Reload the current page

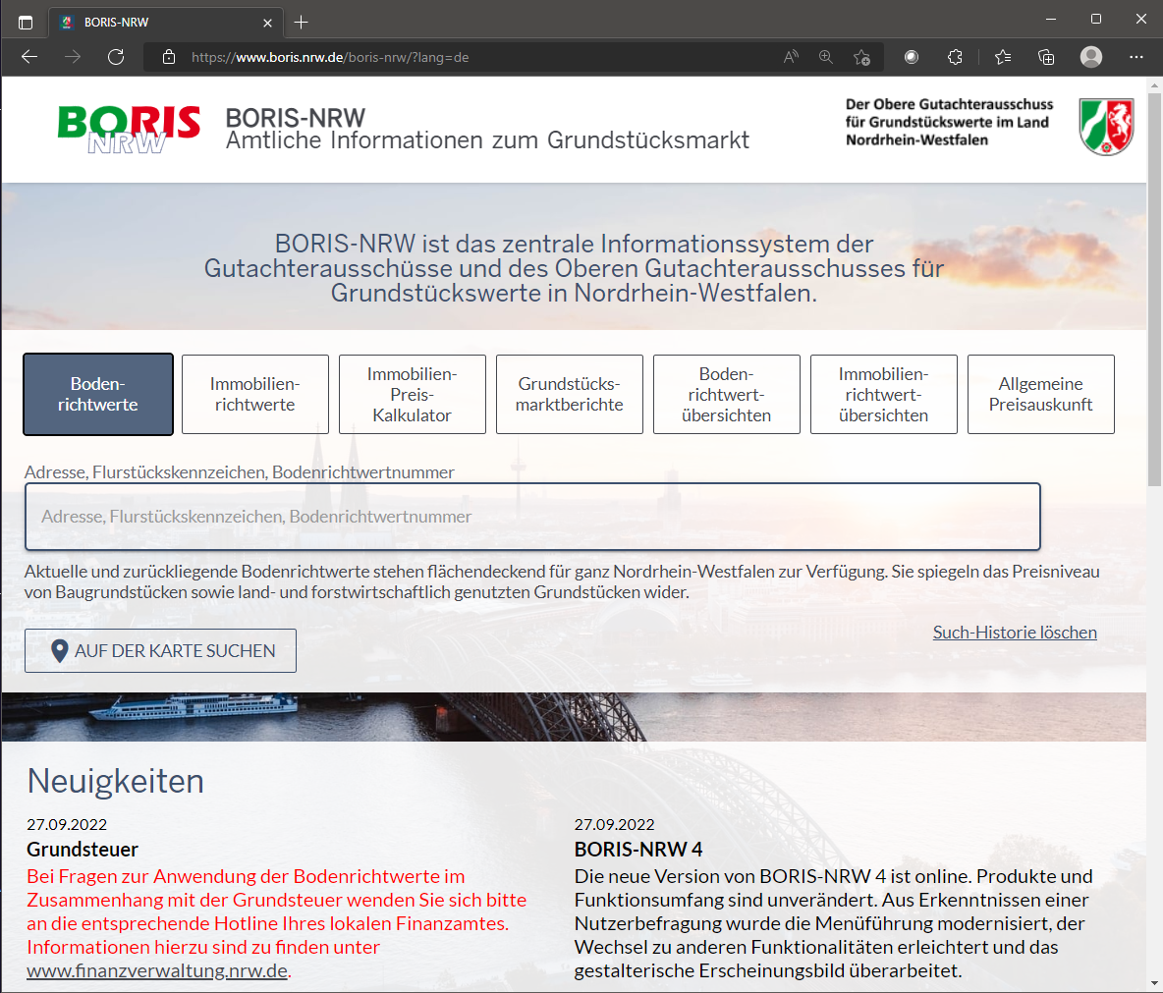click(x=116, y=57)
